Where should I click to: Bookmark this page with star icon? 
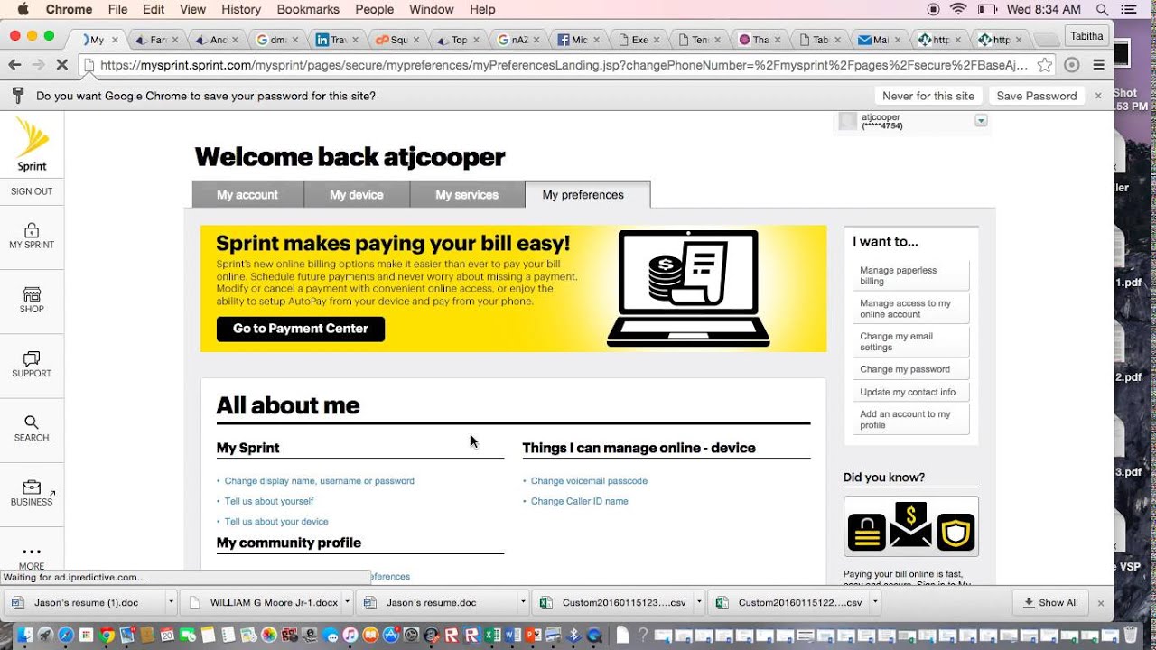coord(1045,65)
